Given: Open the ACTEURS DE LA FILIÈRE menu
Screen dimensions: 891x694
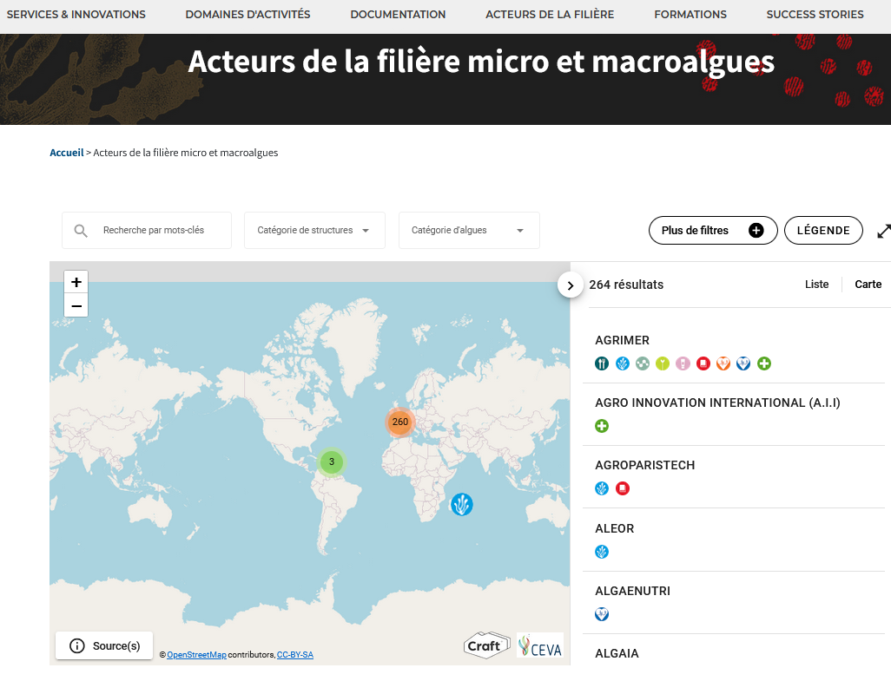Looking at the screenshot, I should click(550, 15).
